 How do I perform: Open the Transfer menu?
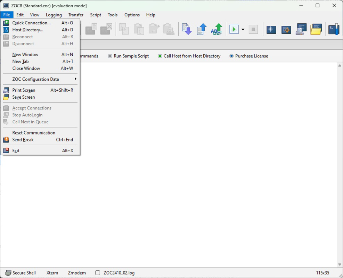76,15
